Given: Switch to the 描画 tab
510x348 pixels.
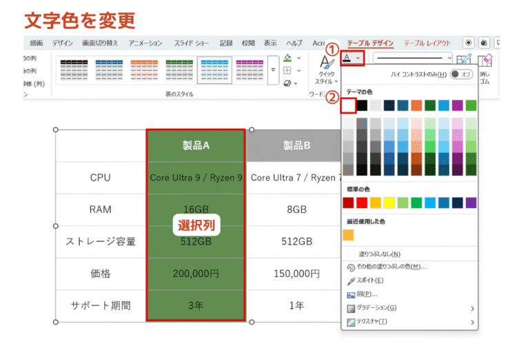Looking at the screenshot, I should (37, 43).
